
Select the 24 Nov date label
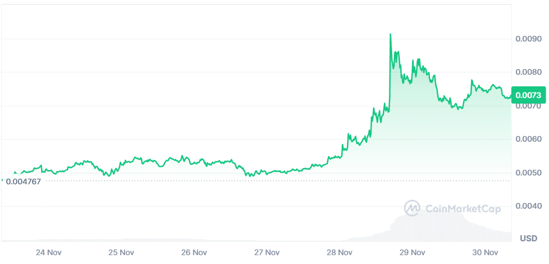[48, 252]
